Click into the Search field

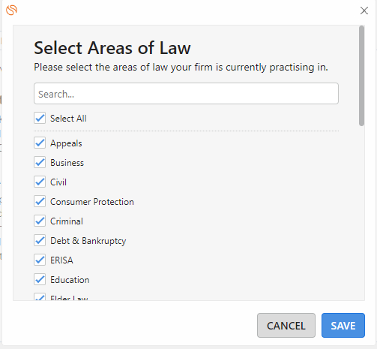click(x=186, y=94)
